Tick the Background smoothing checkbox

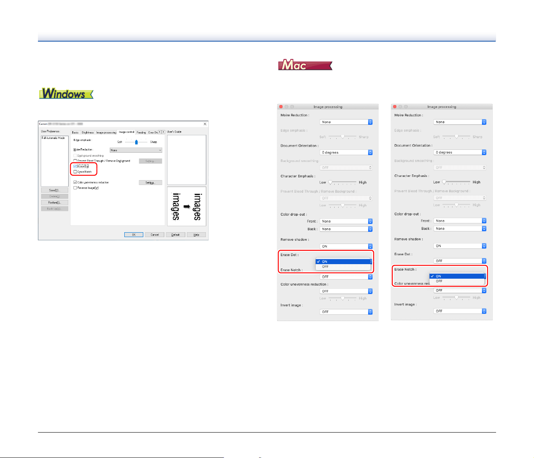(x=75, y=155)
